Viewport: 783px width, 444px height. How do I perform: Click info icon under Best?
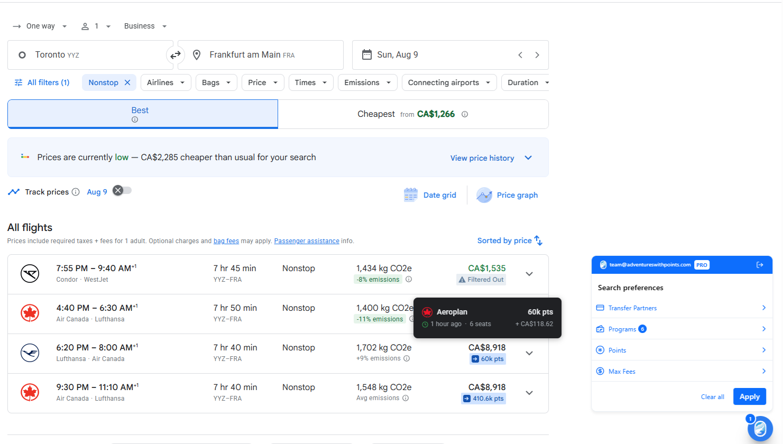[x=135, y=119]
